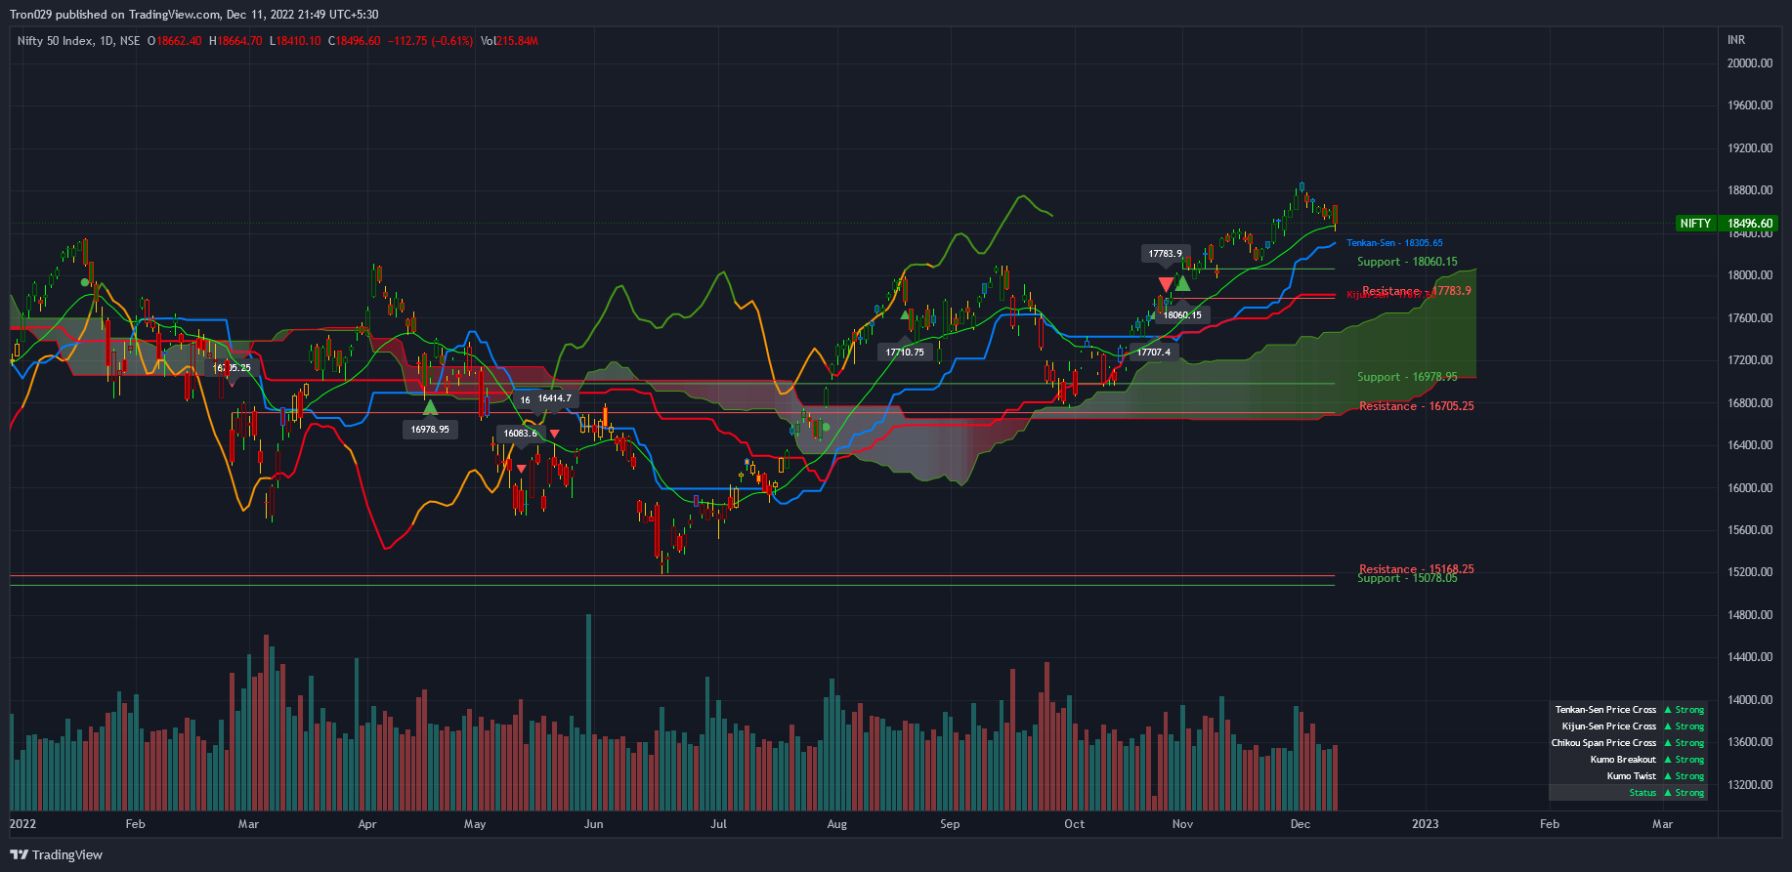
Task: Click the Nov label on the time axis
Action: (x=1182, y=824)
